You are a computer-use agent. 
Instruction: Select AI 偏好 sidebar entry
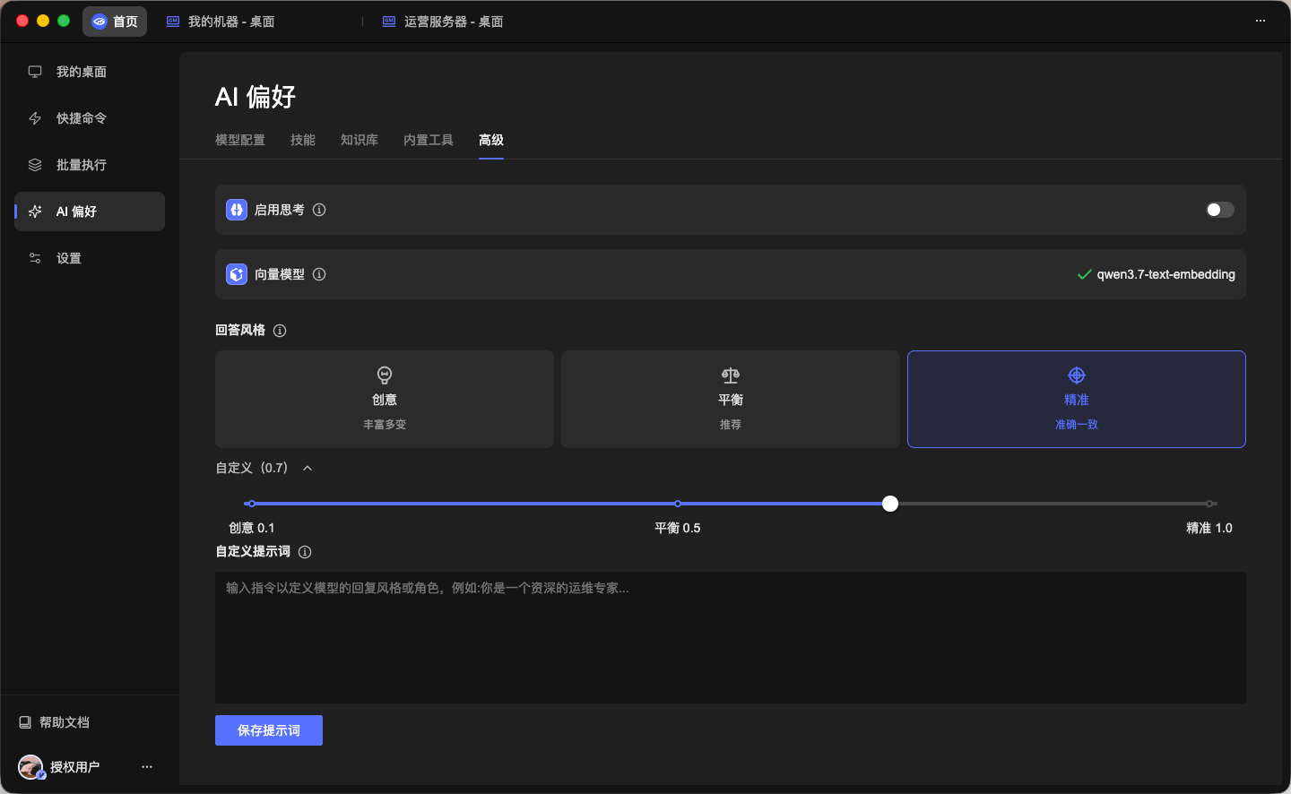90,211
